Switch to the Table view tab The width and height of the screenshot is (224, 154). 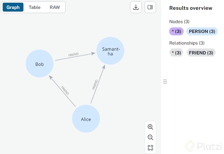(35, 7)
